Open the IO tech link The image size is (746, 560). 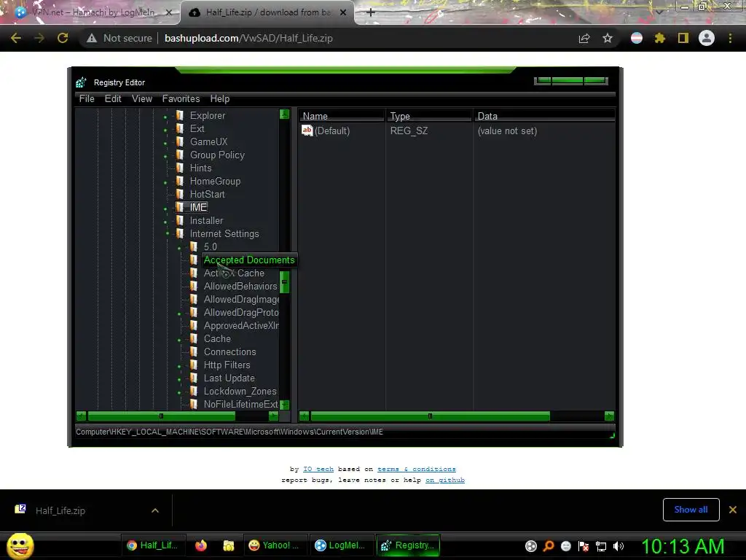318,469
